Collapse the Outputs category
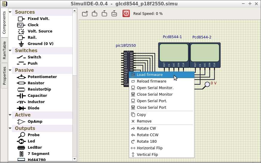Screen dimensions: 261x163 tap(10, 128)
